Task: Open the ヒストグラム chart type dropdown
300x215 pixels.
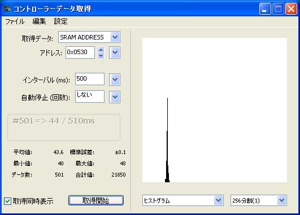Action: coord(183,200)
